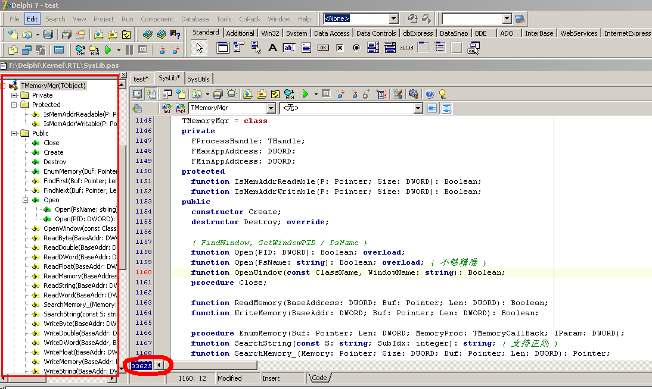Click the Step Over icon in main toolbar
The width and height of the screenshot is (652, 389).
[175, 50]
